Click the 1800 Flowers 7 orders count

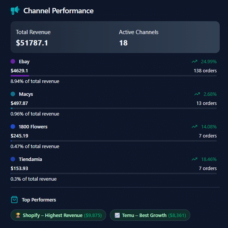(x=208, y=136)
